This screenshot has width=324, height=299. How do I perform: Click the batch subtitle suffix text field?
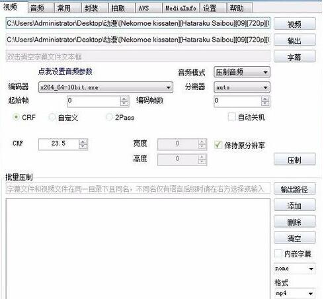point(138,189)
